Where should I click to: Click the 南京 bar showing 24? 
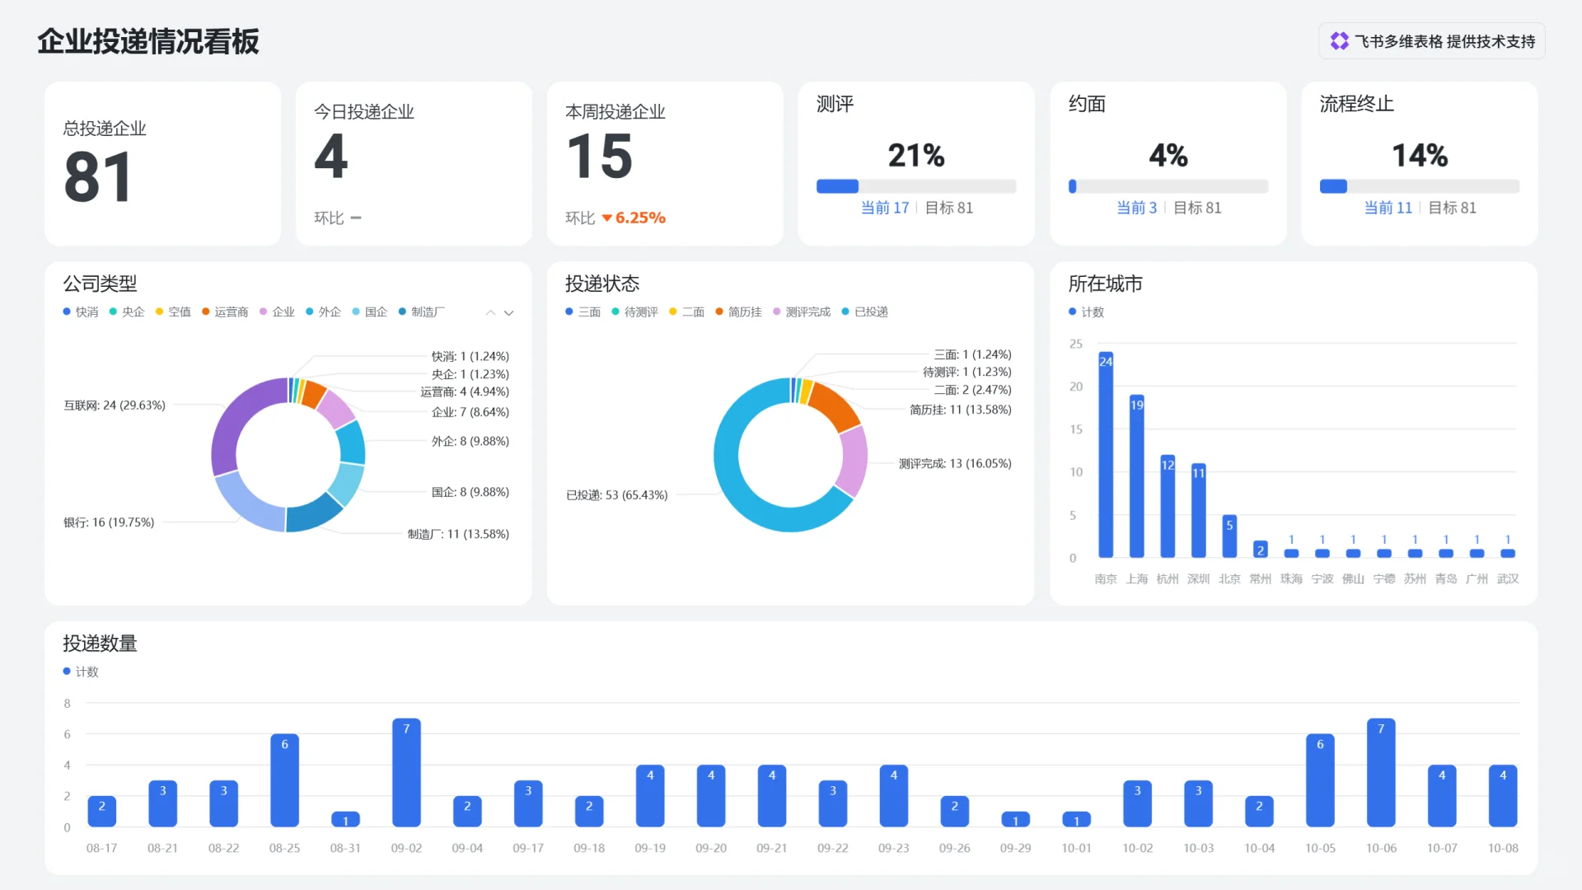point(1106,455)
